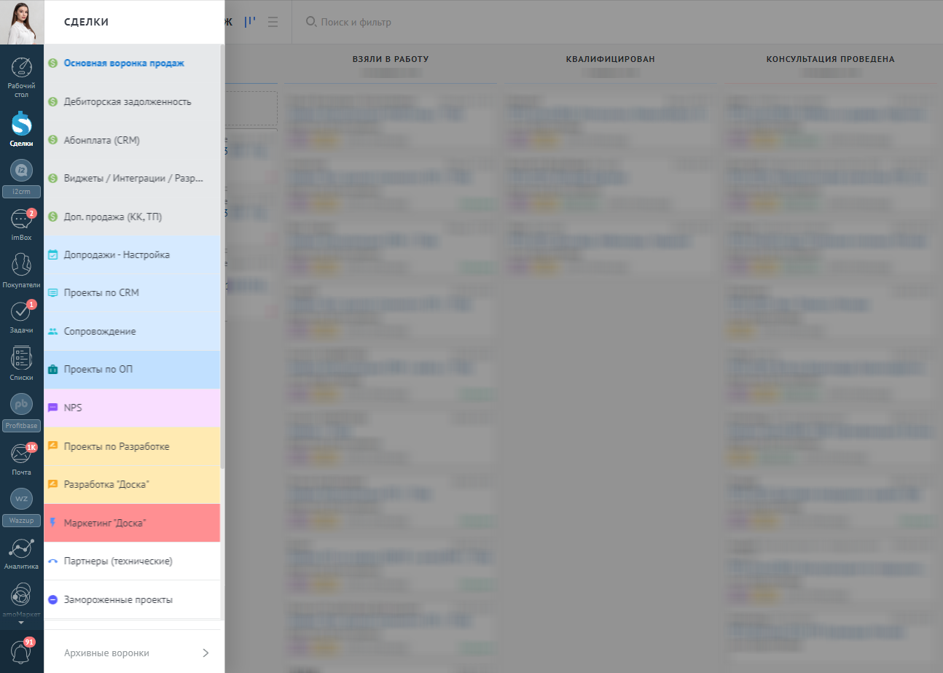The image size is (943, 673).
Task: Expand more sidebar items with the down arrow
Action: click(x=21, y=623)
